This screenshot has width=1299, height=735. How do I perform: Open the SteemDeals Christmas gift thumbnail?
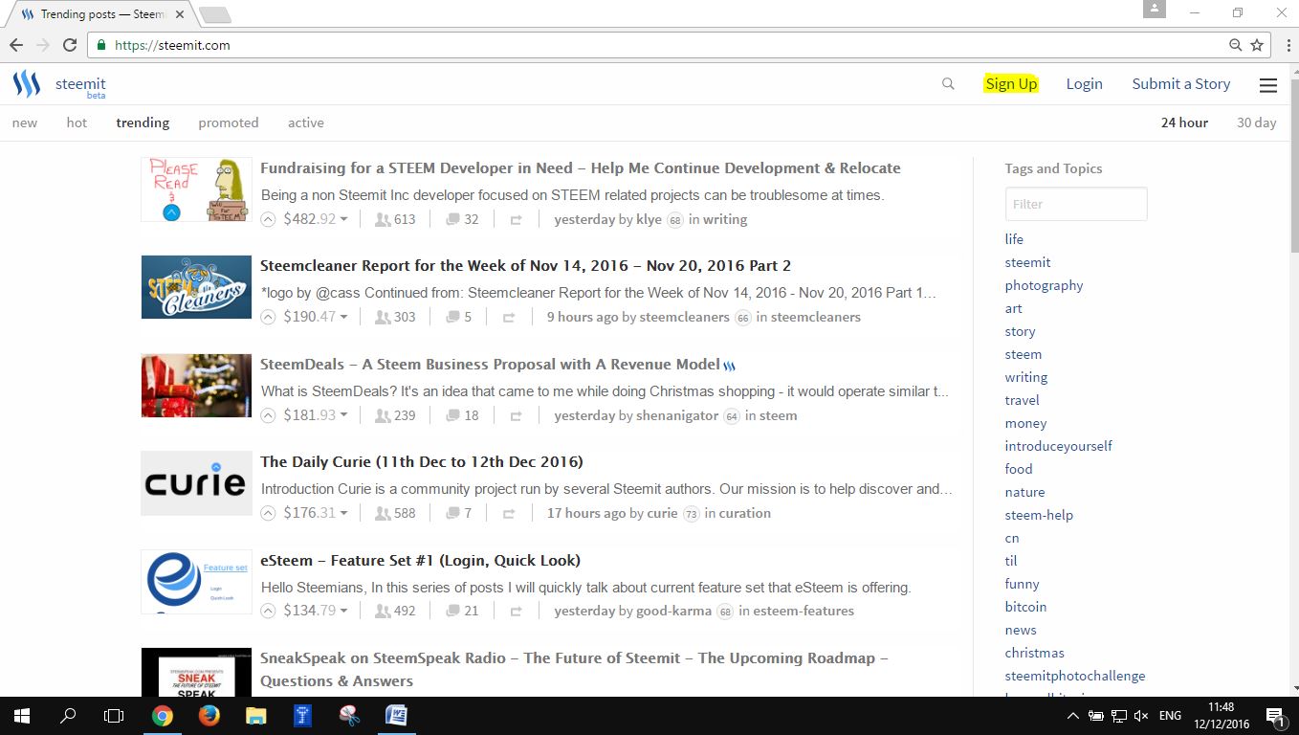click(196, 386)
